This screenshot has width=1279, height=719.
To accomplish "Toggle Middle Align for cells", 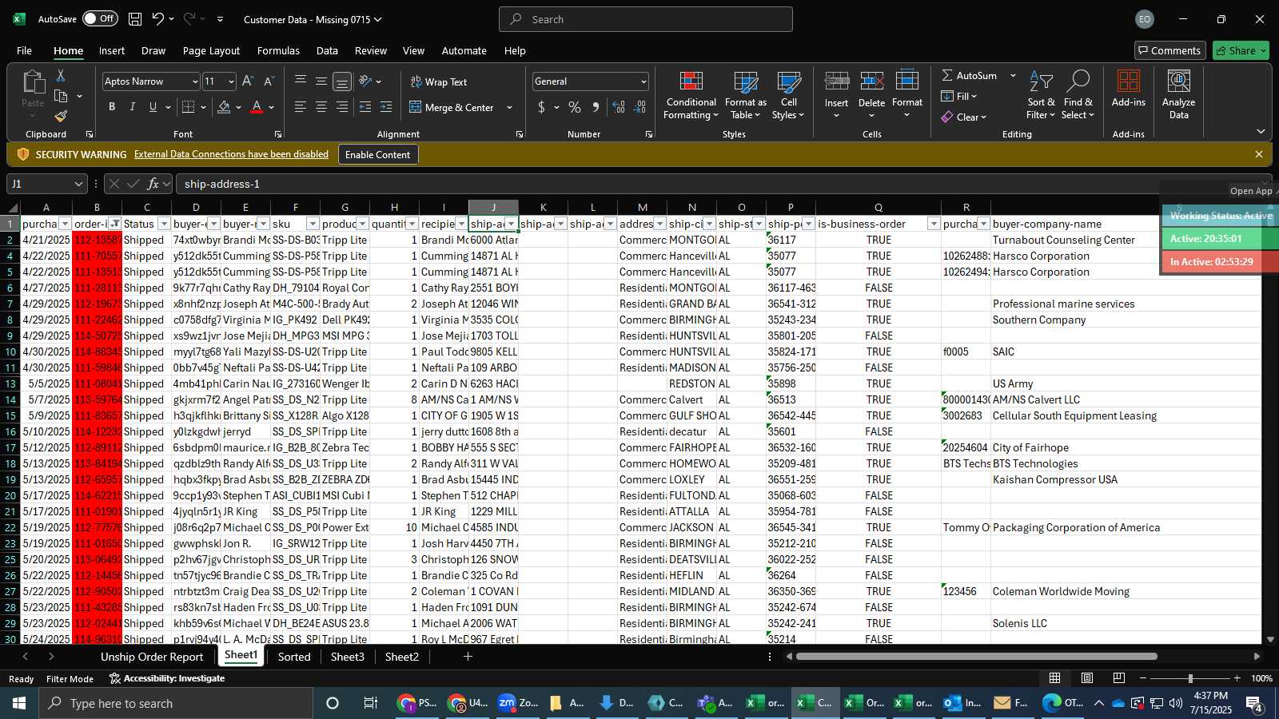I will tap(321, 81).
